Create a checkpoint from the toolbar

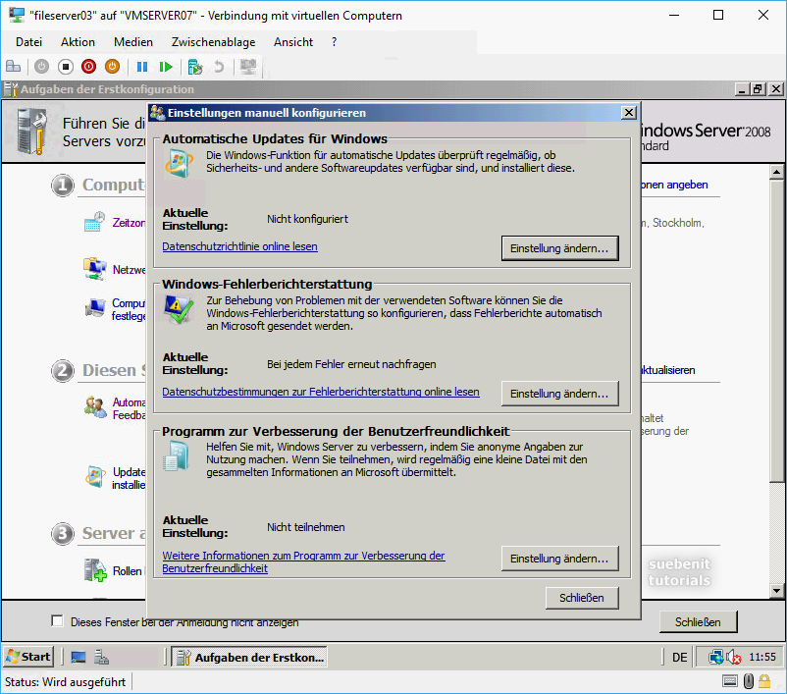pyautogui.click(x=194, y=67)
